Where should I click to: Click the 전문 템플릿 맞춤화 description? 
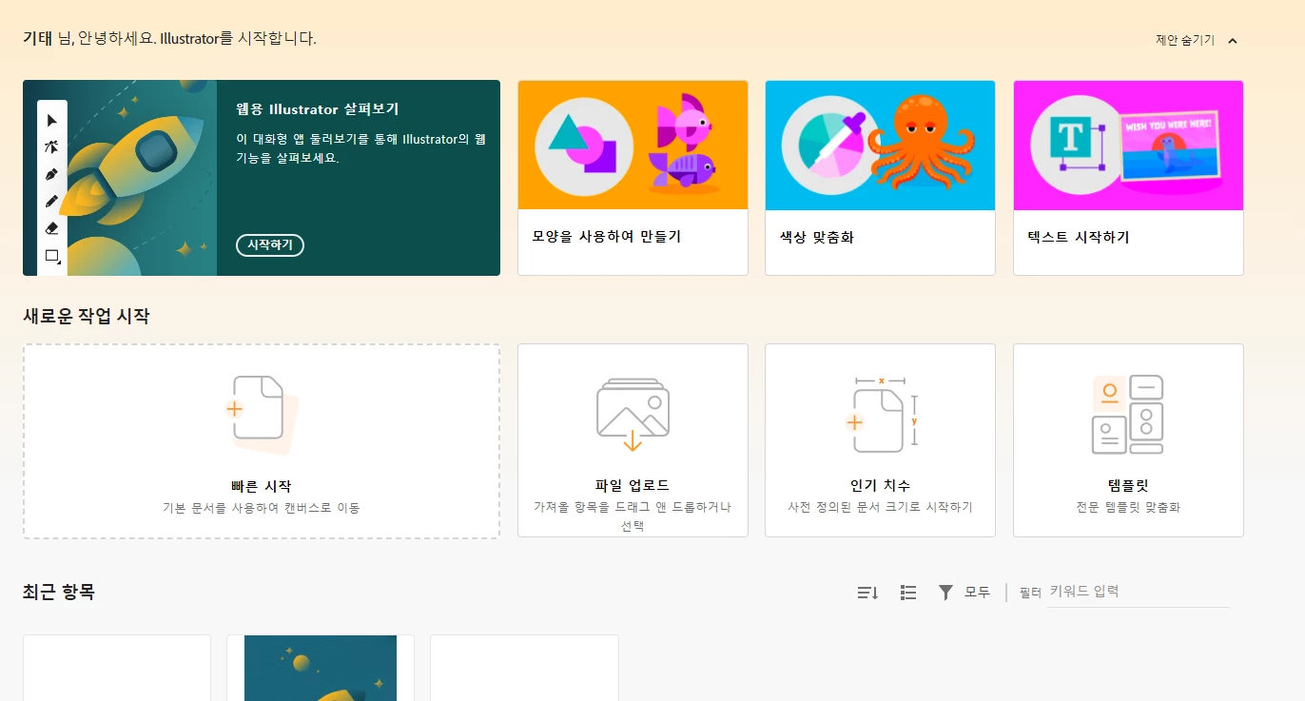click(1128, 508)
